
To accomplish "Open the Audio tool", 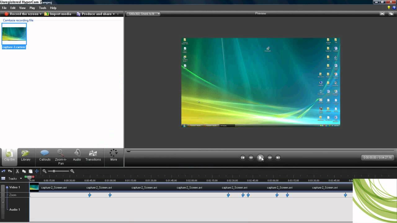I will tap(77, 155).
